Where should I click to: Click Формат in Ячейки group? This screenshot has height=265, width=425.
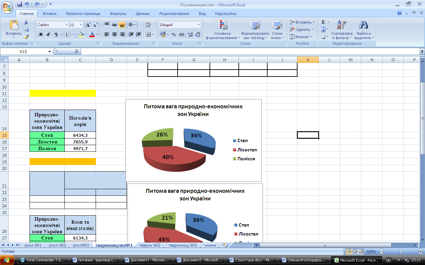tap(300, 37)
